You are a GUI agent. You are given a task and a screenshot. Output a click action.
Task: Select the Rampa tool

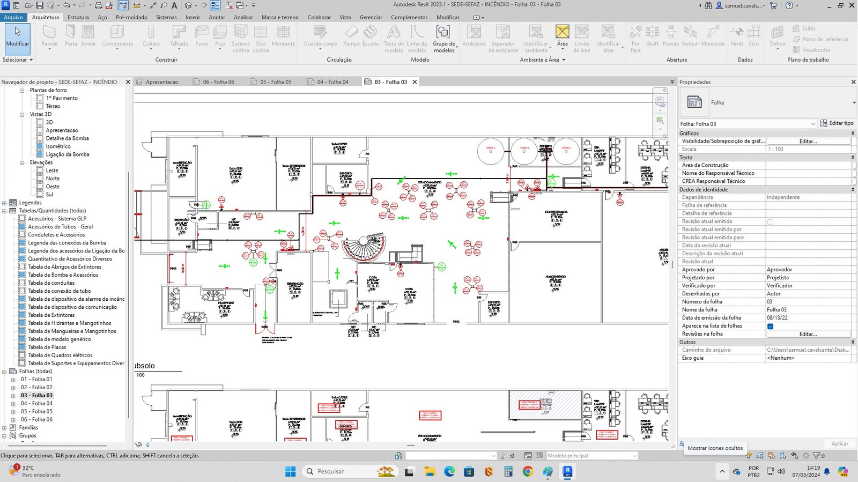(351, 36)
